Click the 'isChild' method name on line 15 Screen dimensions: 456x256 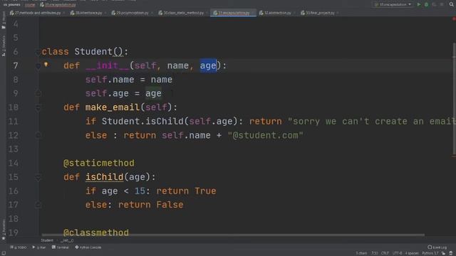[105, 177]
